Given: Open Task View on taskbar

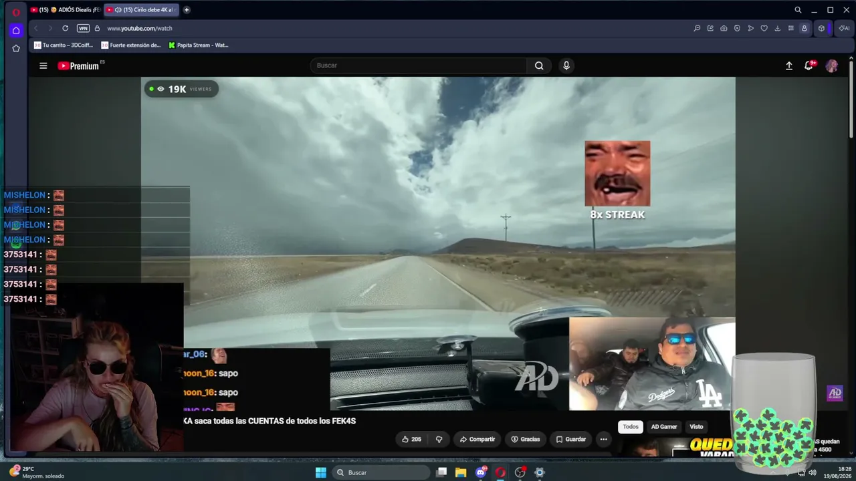Looking at the screenshot, I should pyautogui.click(x=441, y=472).
